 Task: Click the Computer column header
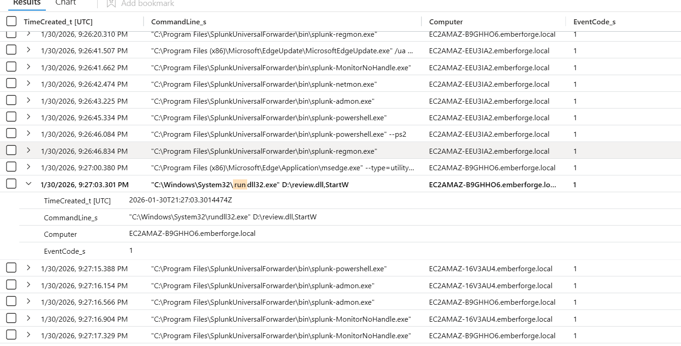coord(446,22)
